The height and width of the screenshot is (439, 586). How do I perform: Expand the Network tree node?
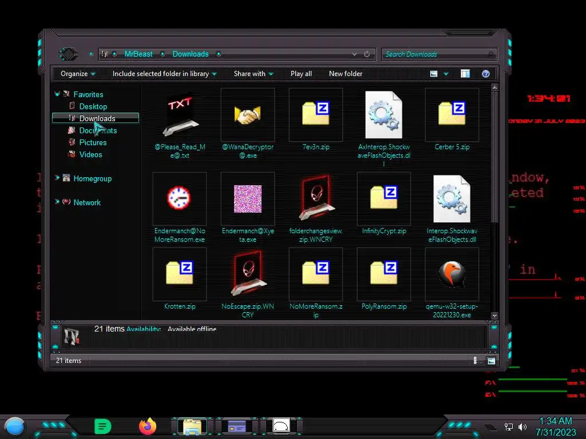(57, 202)
